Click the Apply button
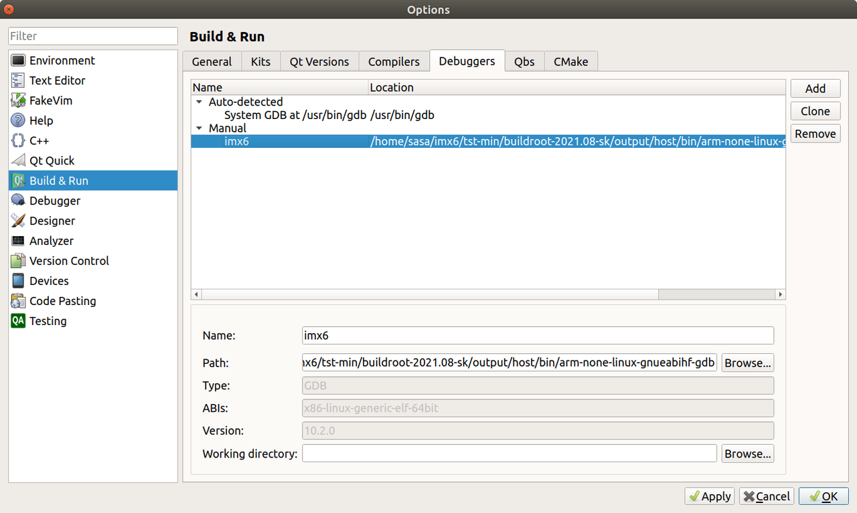The height and width of the screenshot is (513, 857). coord(710,496)
